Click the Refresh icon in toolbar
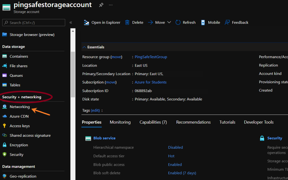The height and width of the screenshot is (180, 288). pyautogui.click(x=178, y=23)
